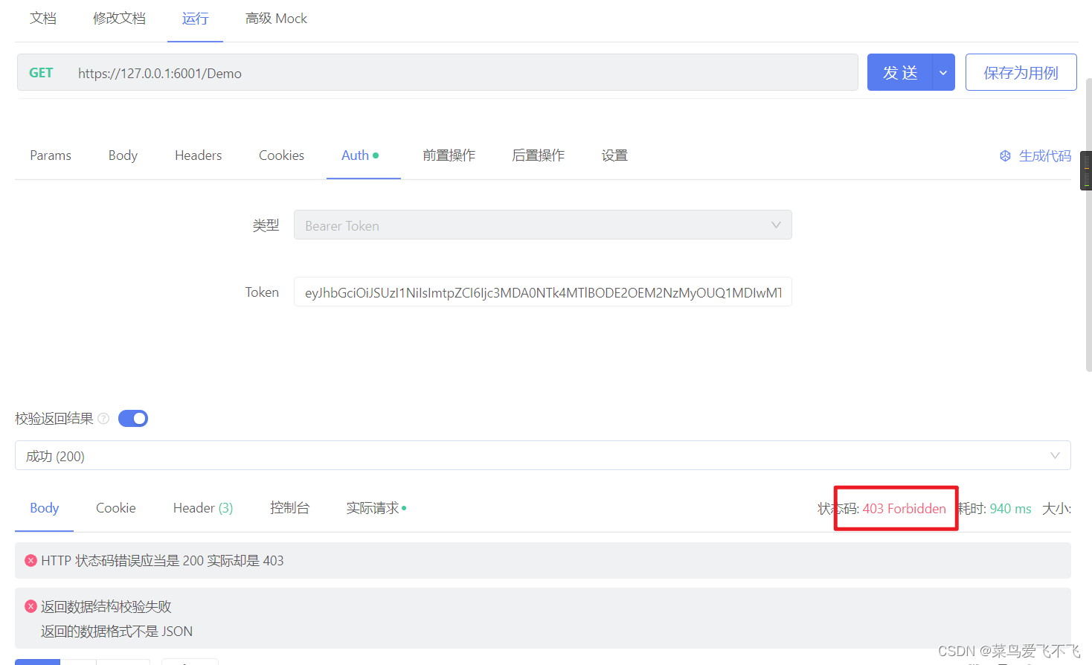Viewport: 1092px width, 665px height.
Task: Open the 实际请求 tab
Action: click(376, 508)
